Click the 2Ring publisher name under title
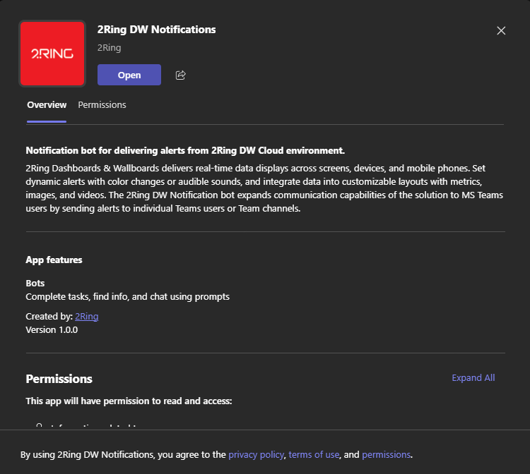This screenshot has width=530, height=474. (x=109, y=48)
